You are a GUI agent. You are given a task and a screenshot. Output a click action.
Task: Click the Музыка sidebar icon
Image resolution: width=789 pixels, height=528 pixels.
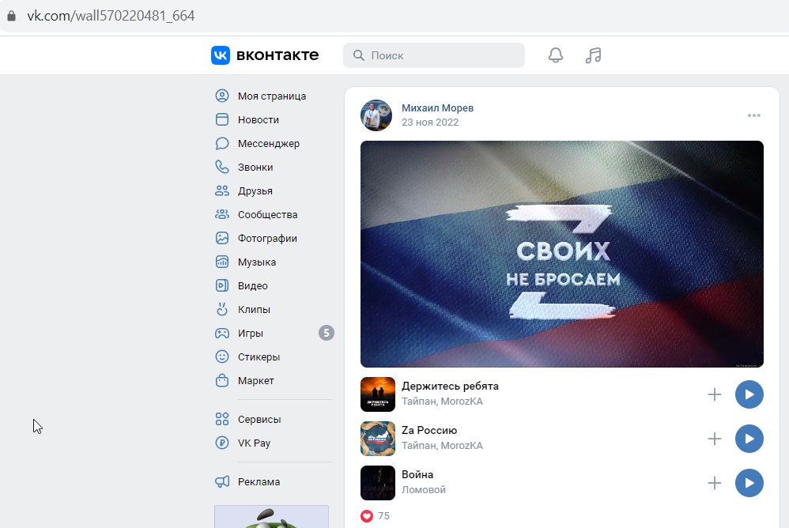tap(222, 262)
